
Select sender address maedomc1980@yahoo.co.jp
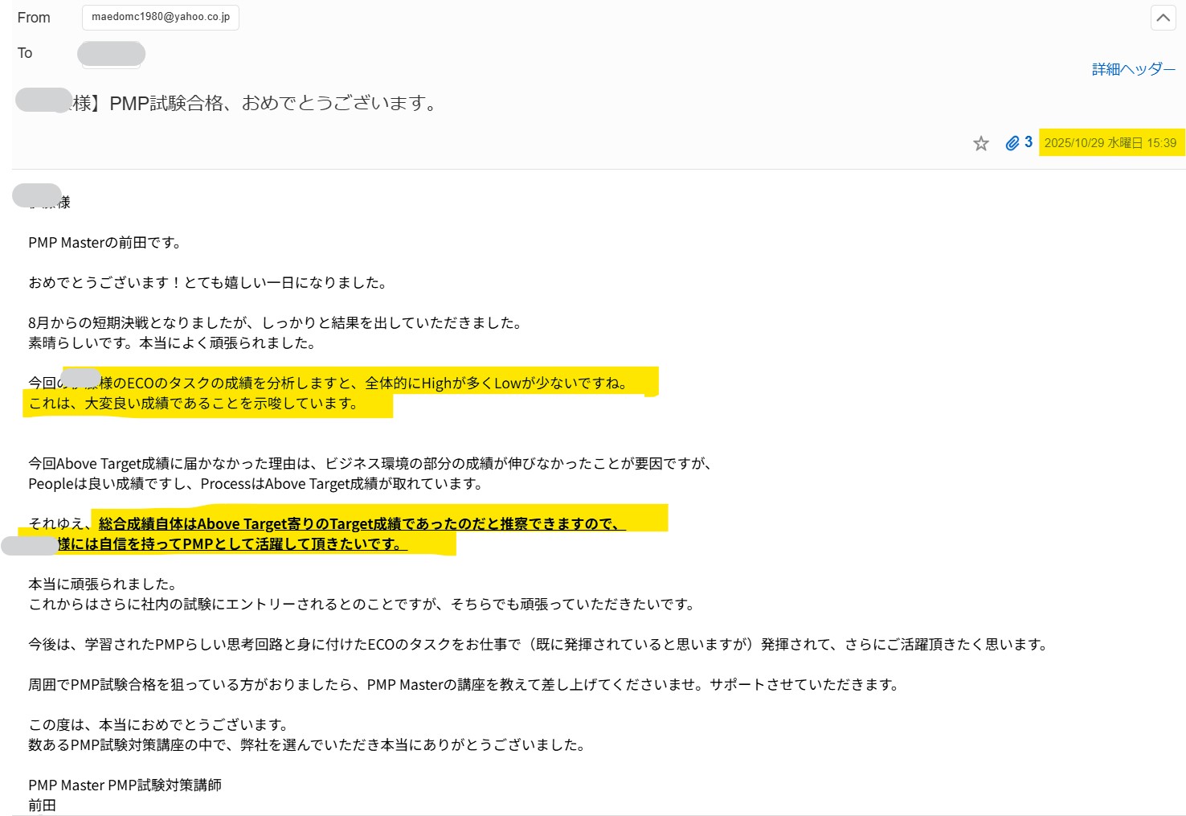click(x=160, y=17)
